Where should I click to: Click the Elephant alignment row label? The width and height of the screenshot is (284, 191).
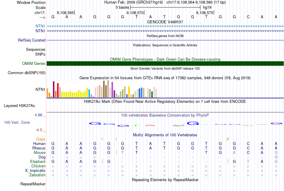click(x=38, y=161)
